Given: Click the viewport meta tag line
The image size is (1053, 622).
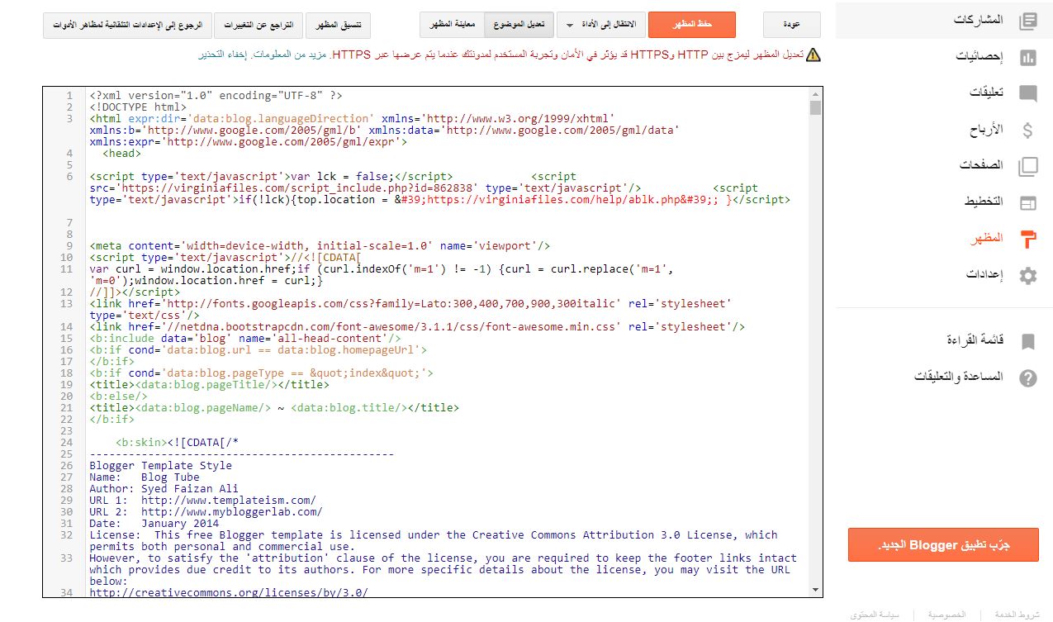Looking at the screenshot, I should (320, 245).
